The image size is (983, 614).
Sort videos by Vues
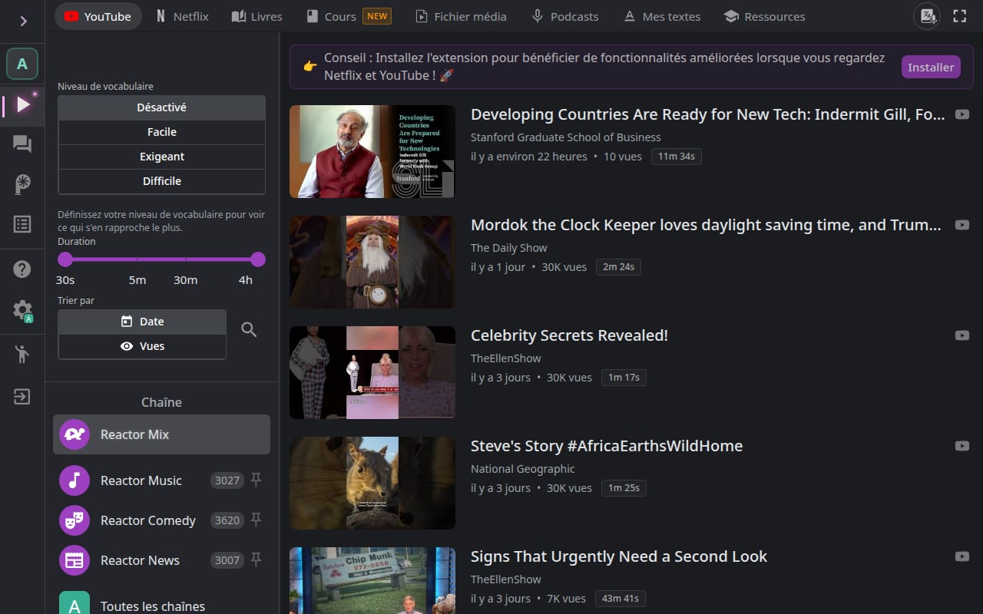click(x=142, y=346)
